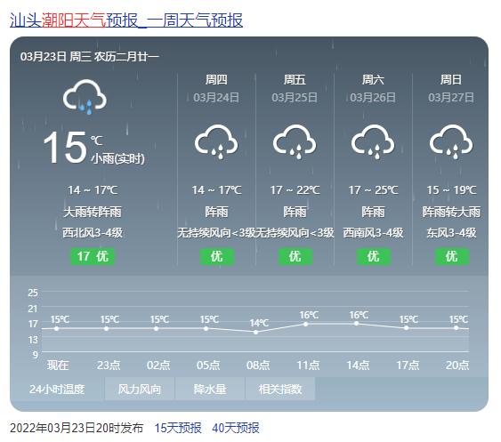Click the 周四 优 air quality badge
This screenshot has width=501, height=442.
[216, 256]
